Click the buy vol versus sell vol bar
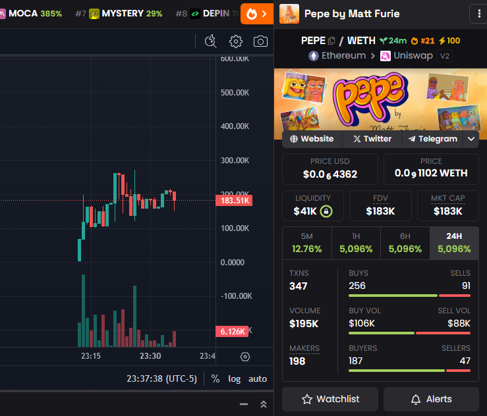Image resolution: width=487 pixels, height=416 pixels. pyautogui.click(x=409, y=333)
